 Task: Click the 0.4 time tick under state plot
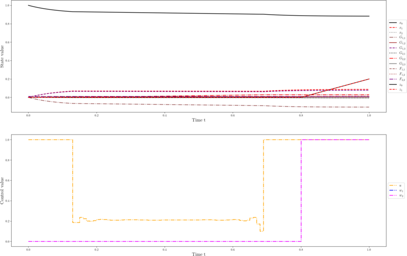tap(164, 115)
